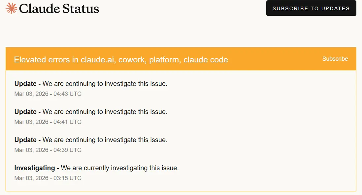362x195 pixels.
Task: Select the 'currently investigating this issue' message
Action: pyautogui.click(x=120, y=168)
